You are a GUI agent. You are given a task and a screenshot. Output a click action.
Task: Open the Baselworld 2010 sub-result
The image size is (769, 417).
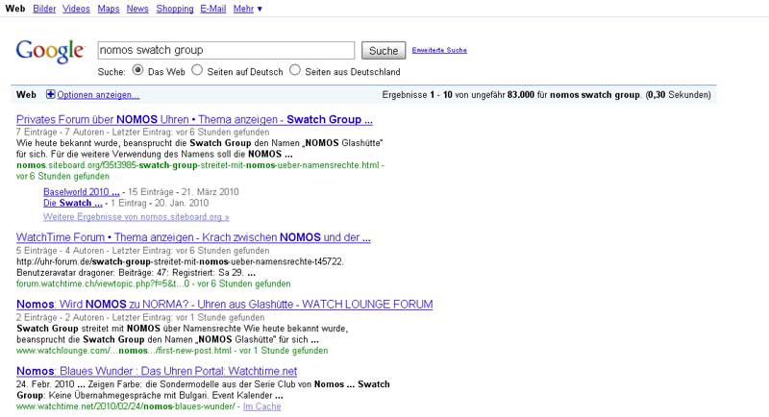point(82,191)
